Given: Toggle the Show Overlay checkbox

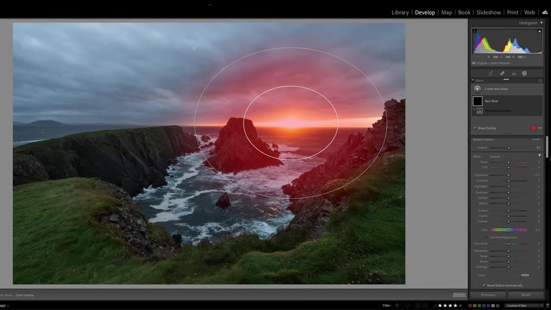Looking at the screenshot, I should click(x=475, y=128).
